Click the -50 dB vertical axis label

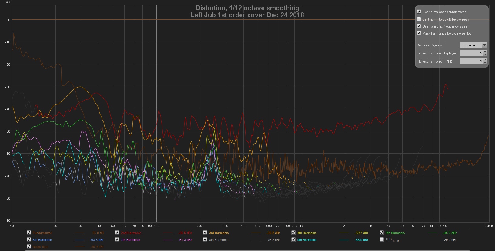[x=8, y=131]
